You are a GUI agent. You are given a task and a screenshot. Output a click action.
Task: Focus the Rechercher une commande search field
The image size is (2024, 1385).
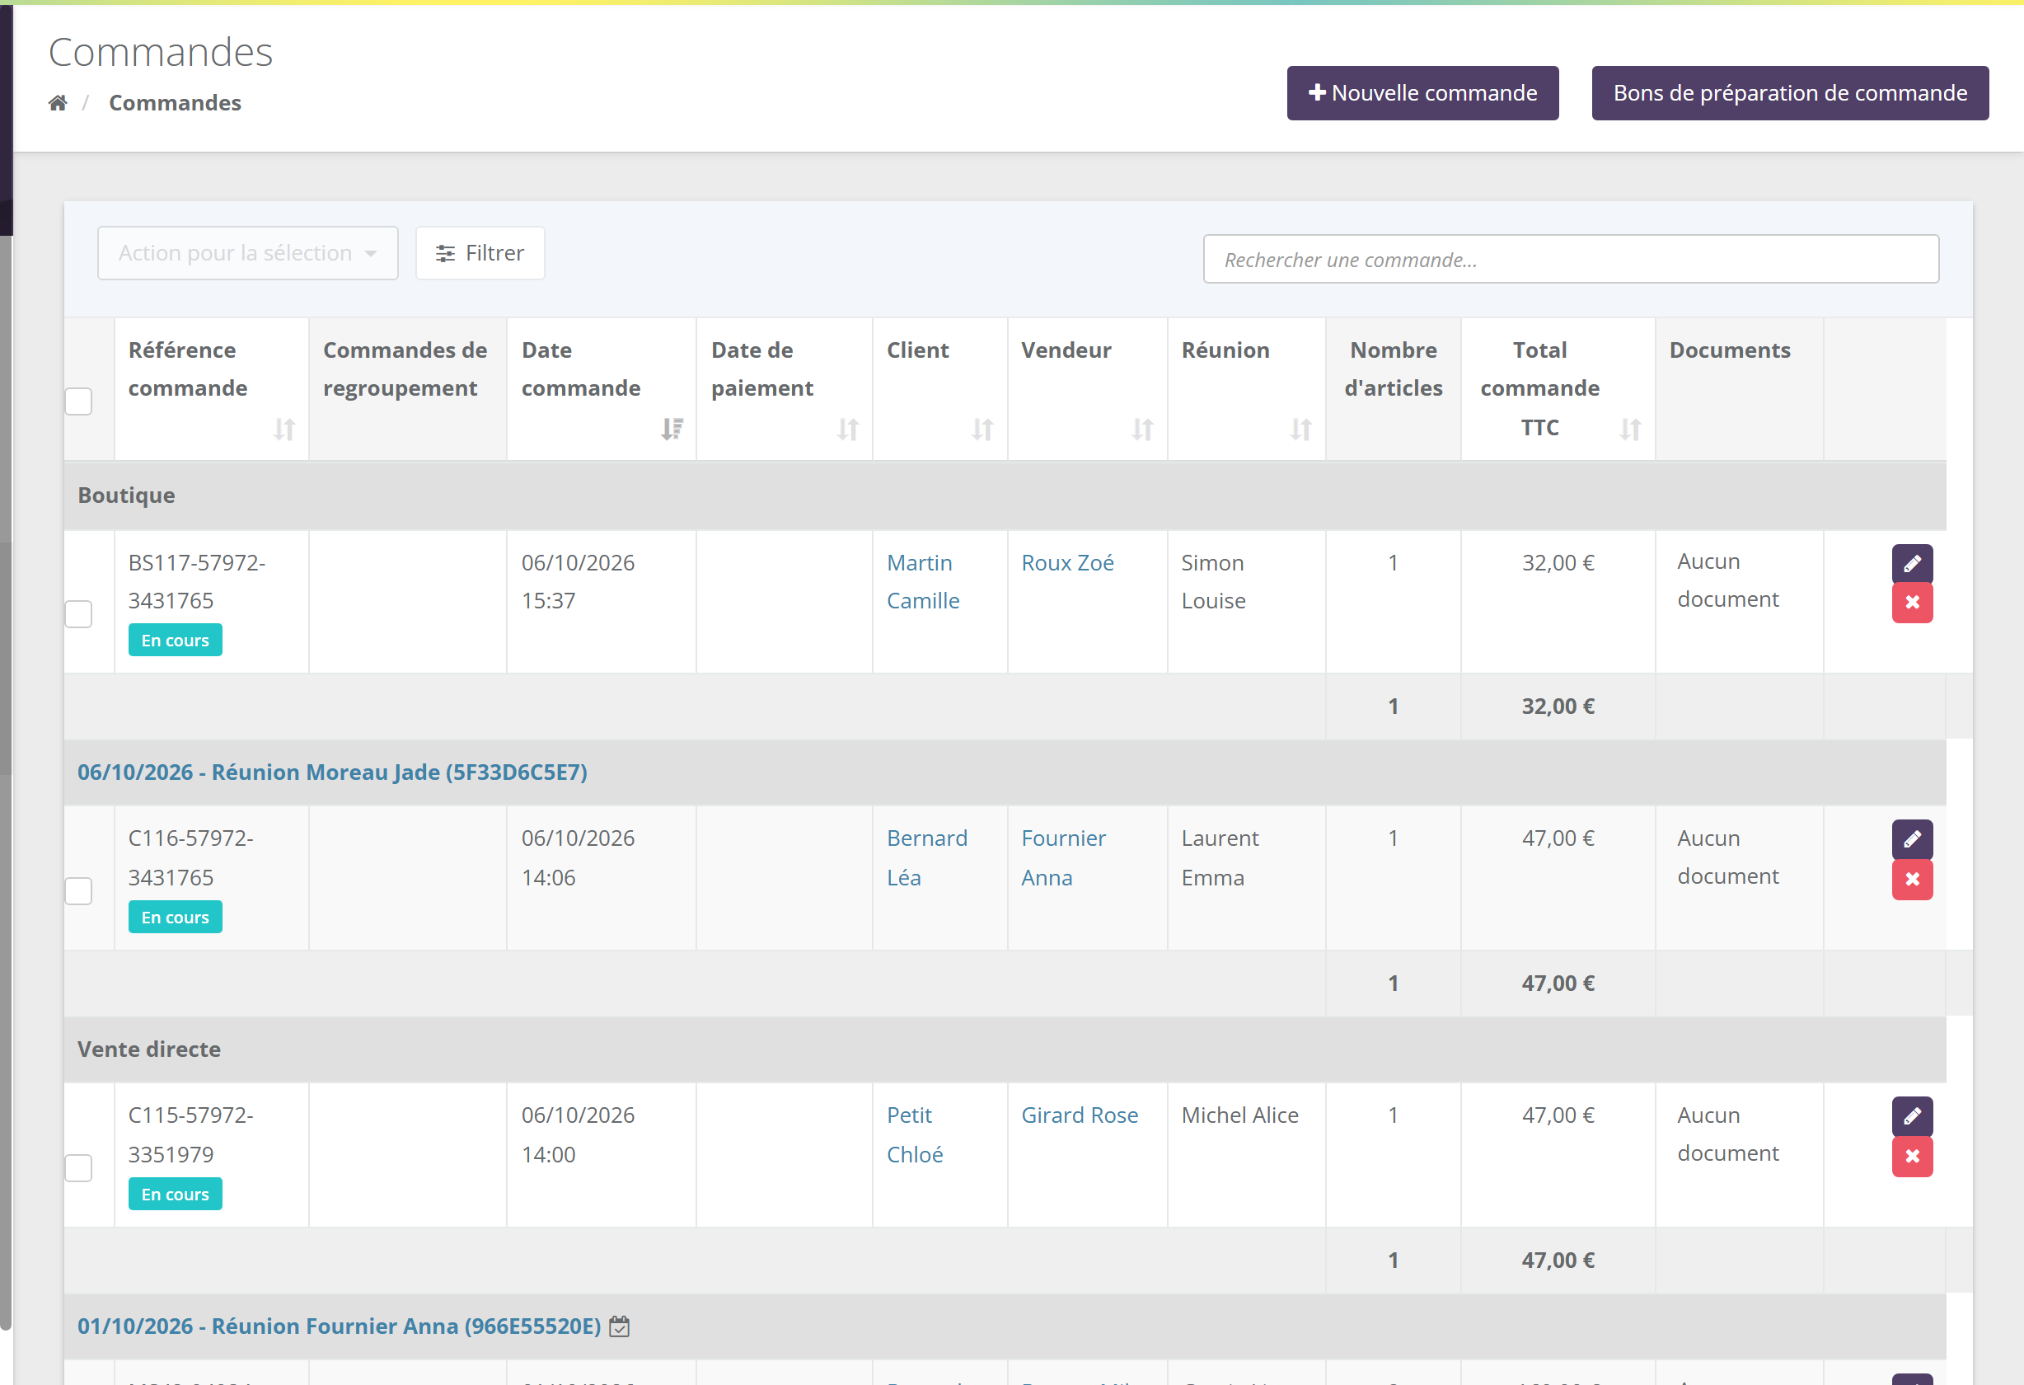coord(1571,260)
